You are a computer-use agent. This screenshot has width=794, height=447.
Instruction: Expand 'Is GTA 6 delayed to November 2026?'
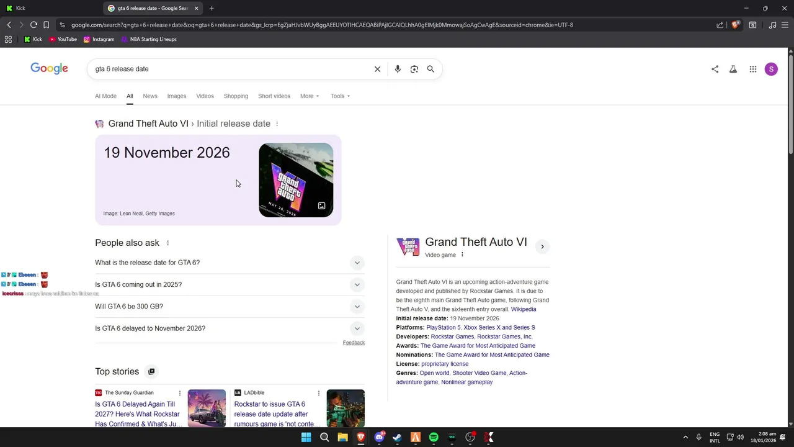coord(230,328)
